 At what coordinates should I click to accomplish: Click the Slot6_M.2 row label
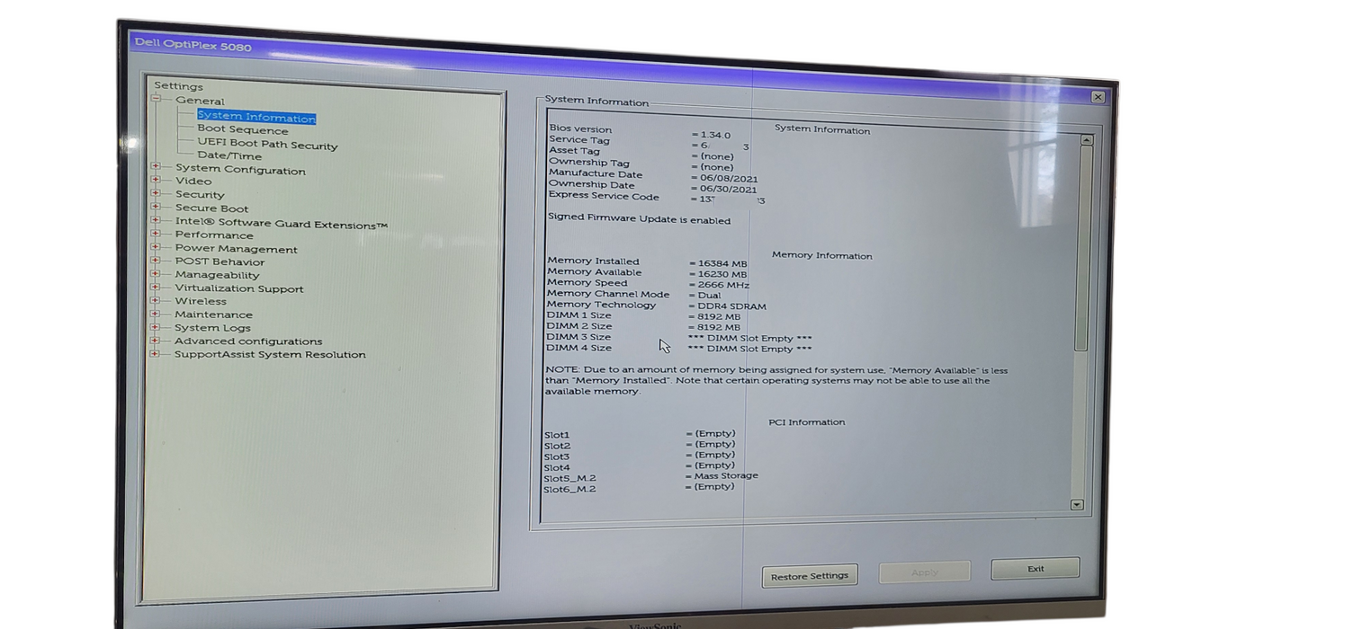[569, 489]
